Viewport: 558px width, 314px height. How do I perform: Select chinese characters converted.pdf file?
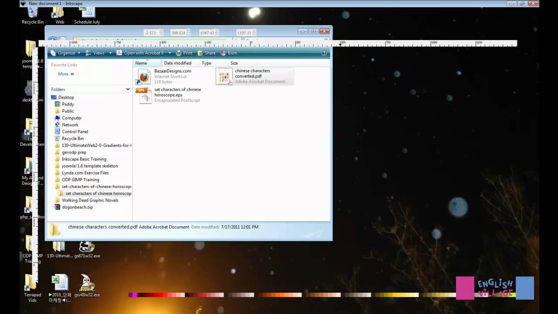point(255,76)
